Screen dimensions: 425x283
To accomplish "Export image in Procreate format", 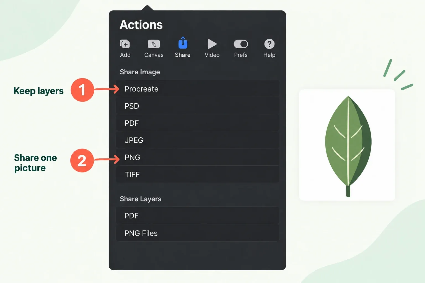I will pyautogui.click(x=198, y=89).
